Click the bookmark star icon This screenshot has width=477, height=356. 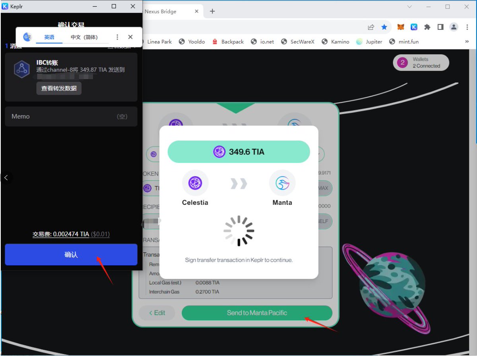point(384,27)
